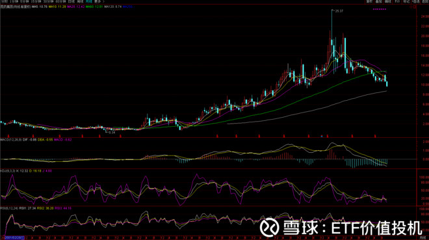Click the small red icon at chart's top-right corner

coord(413,7)
